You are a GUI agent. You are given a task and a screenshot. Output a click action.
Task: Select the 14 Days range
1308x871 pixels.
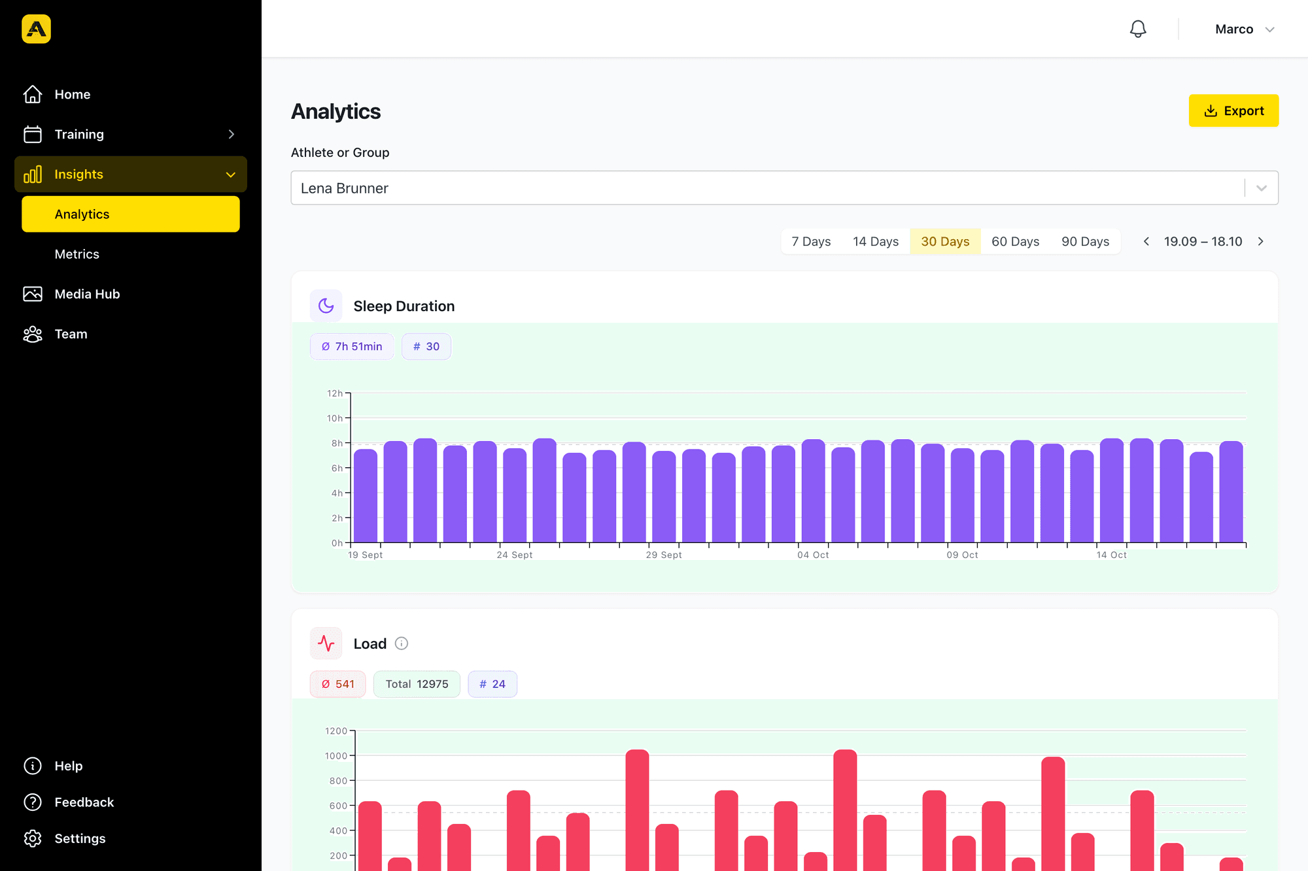point(876,241)
